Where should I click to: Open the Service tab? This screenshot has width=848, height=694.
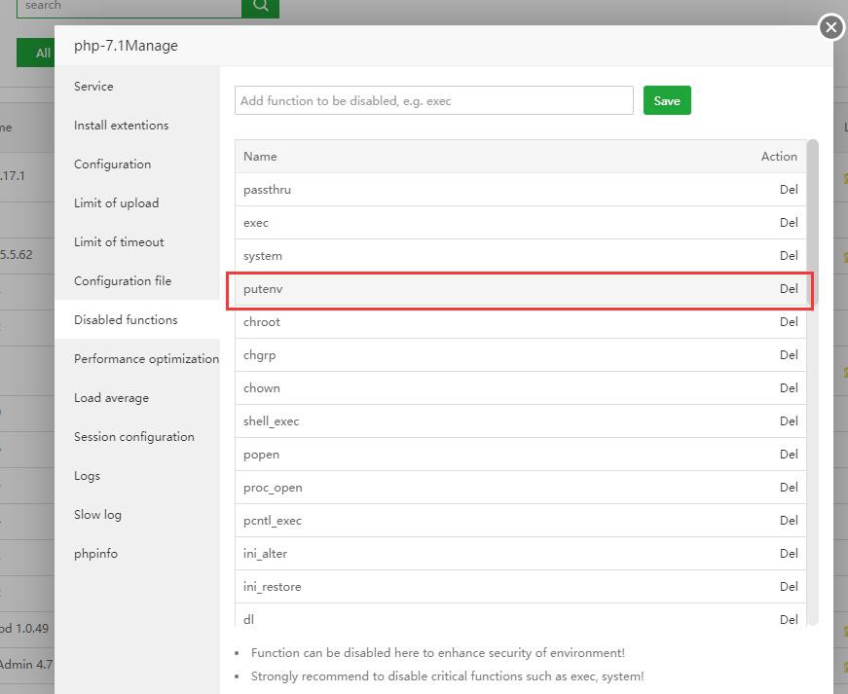point(93,87)
